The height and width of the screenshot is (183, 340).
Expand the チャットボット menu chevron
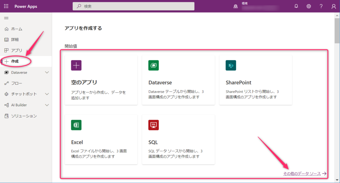click(x=47, y=94)
